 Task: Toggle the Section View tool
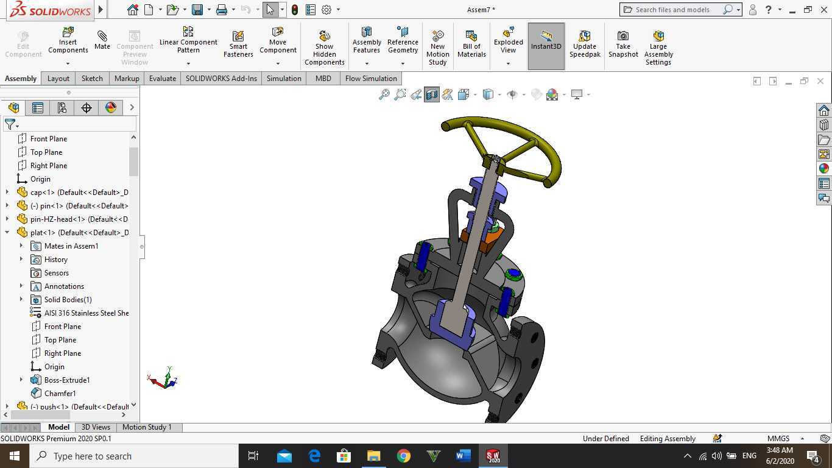(x=432, y=94)
